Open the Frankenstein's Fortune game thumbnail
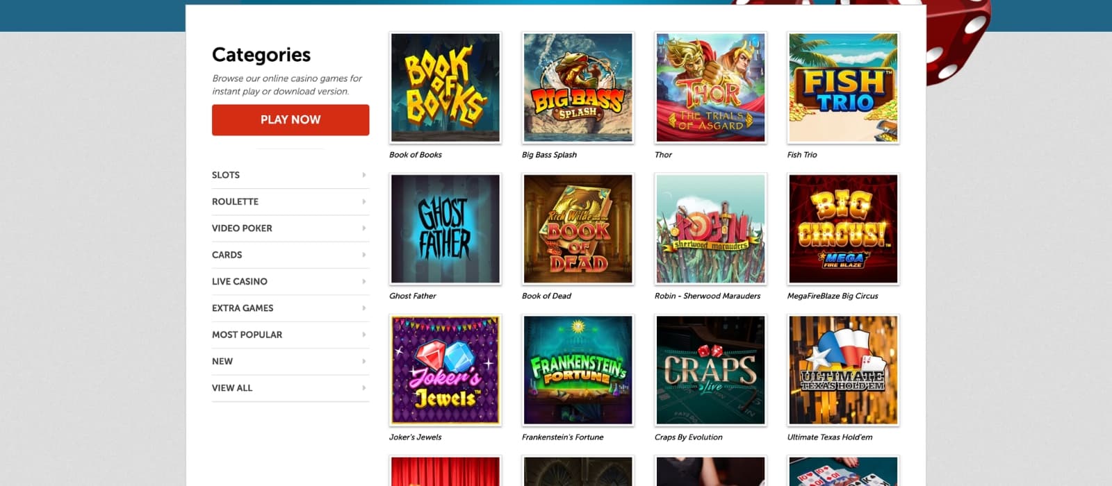1112x486 pixels. click(578, 370)
